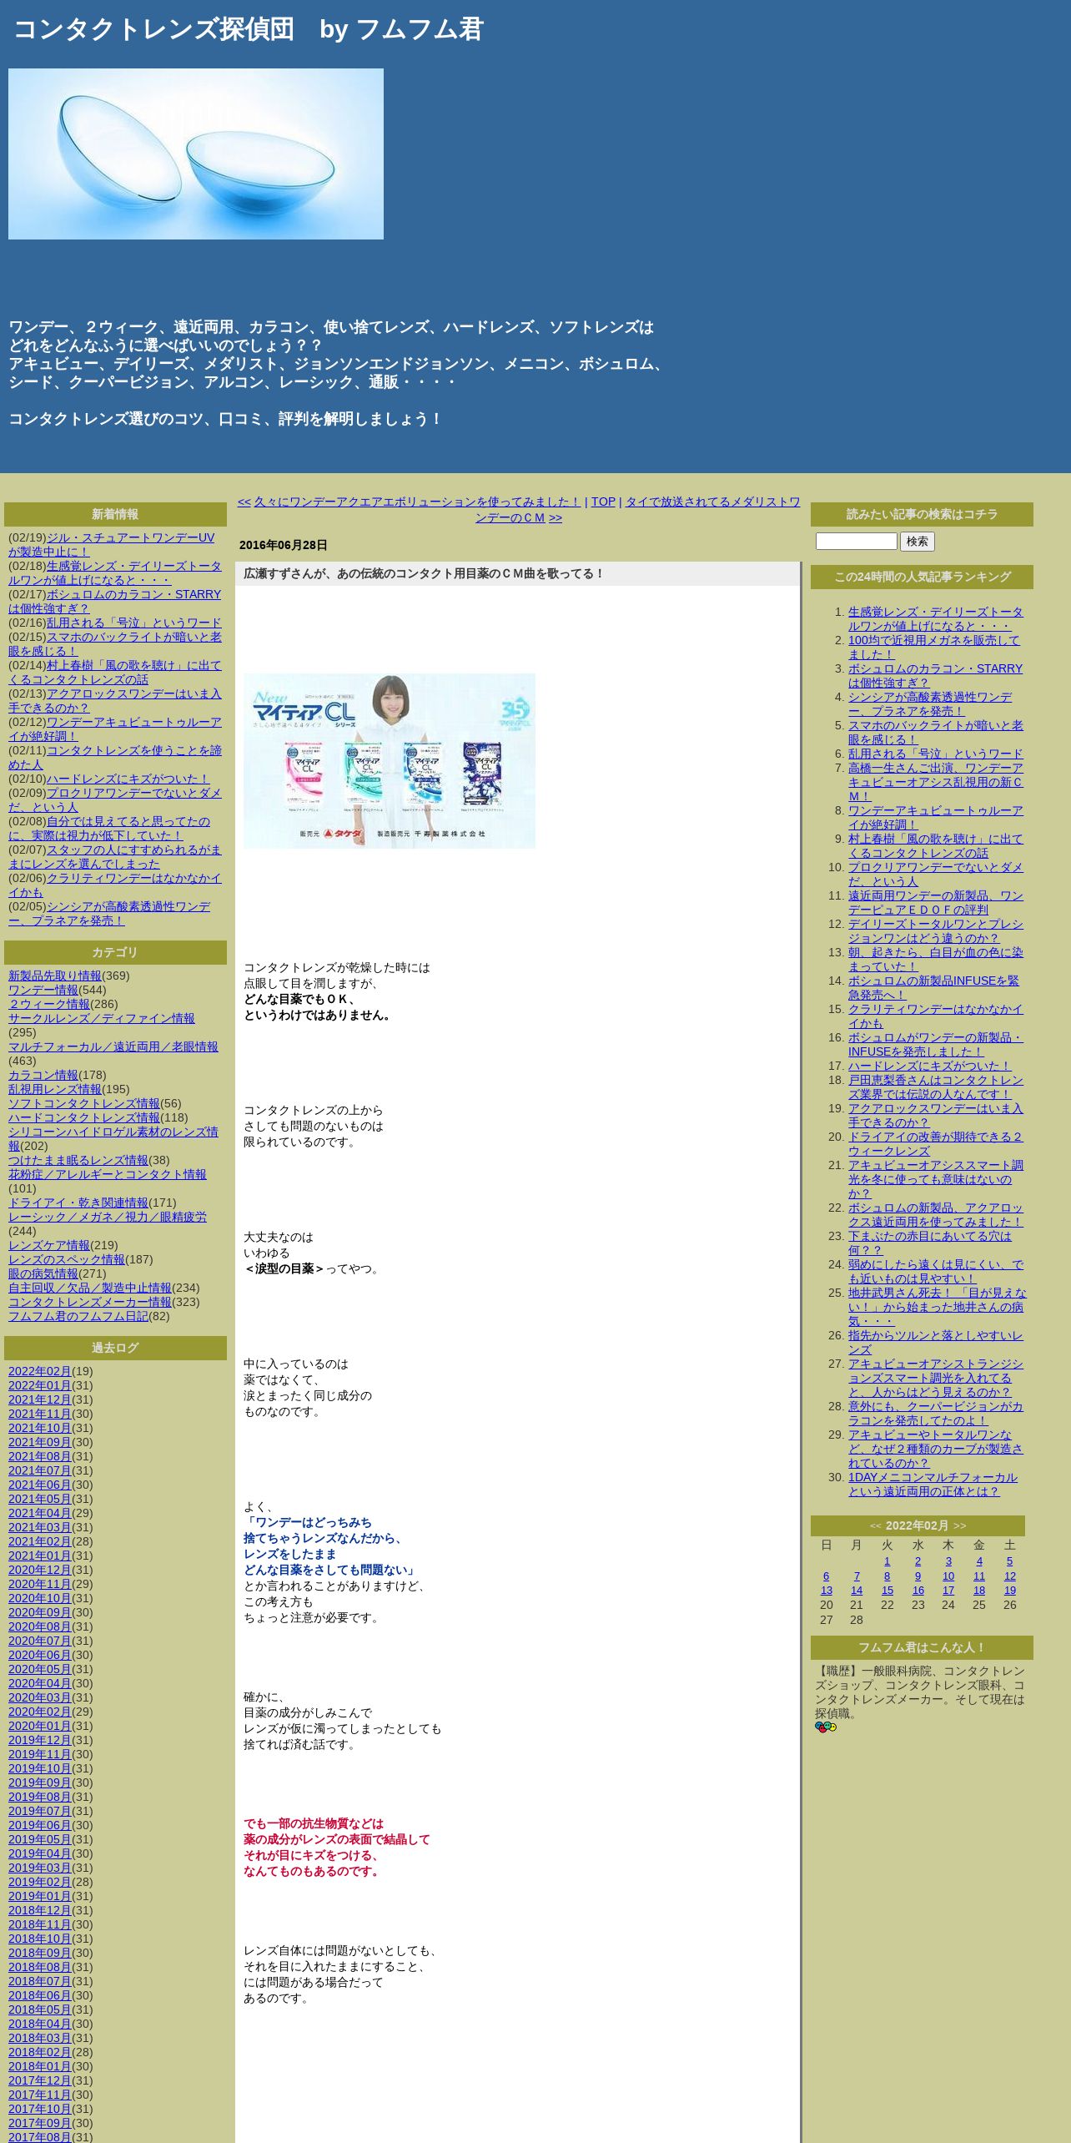Image resolution: width=1071 pixels, height=2143 pixels.
Task: Click the article search input field
Action: coord(856,541)
